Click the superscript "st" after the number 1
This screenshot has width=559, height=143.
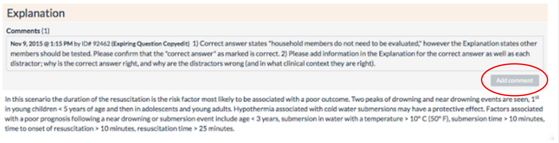(x=537, y=97)
